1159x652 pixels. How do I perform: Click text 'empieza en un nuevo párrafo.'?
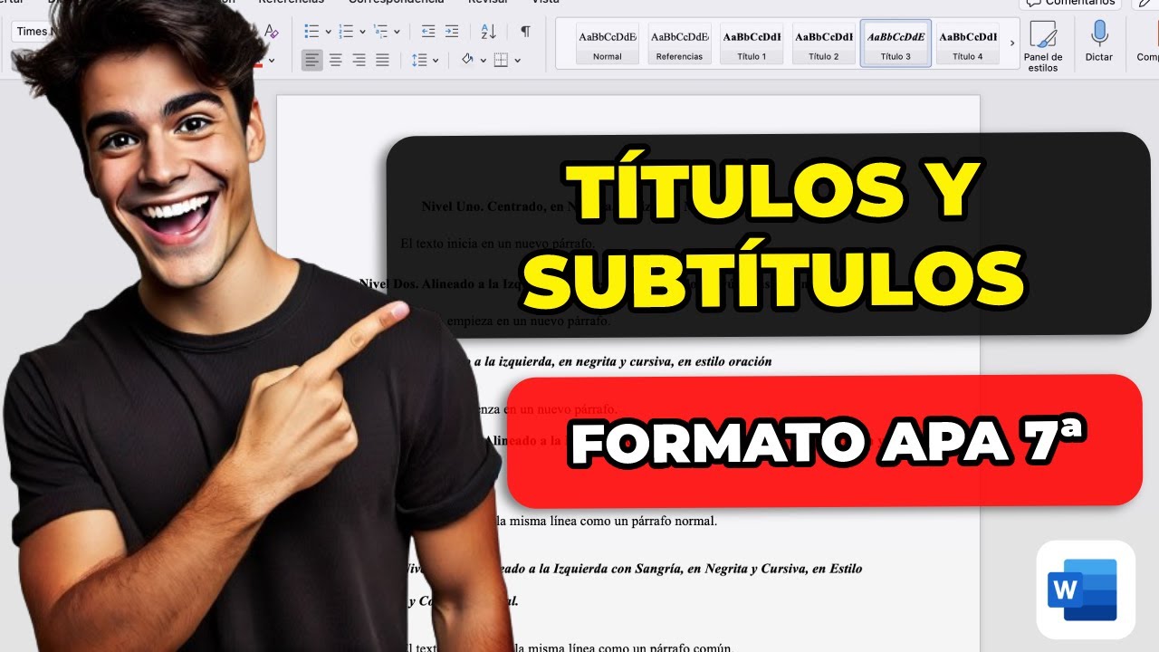[529, 321]
